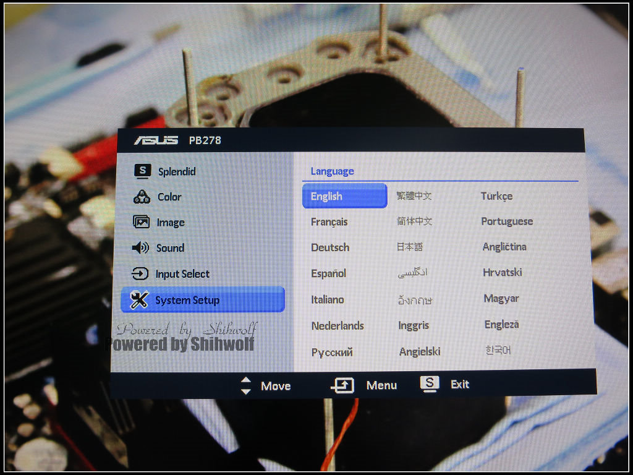
Task: Switch language to Italiano
Action: [328, 299]
